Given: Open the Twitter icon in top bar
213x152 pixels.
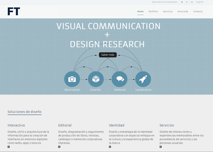Looking at the screenshot, I should [182, 2].
